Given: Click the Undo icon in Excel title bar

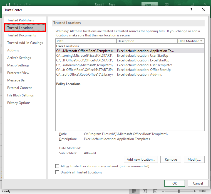Looking at the screenshot, I should point(16,4).
